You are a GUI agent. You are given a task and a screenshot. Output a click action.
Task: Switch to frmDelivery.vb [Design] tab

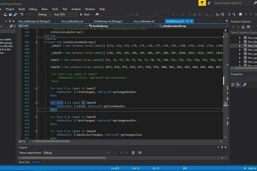[109, 21]
